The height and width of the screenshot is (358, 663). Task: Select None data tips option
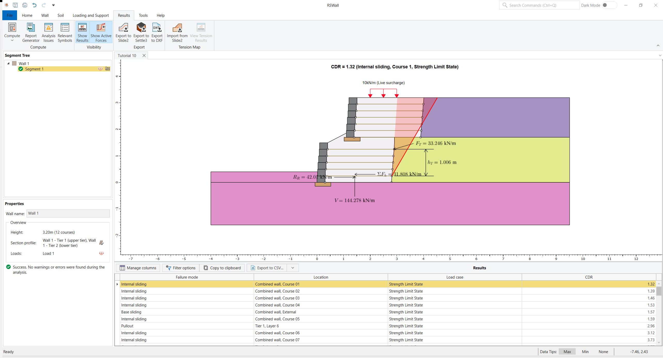tap(603, 352)
